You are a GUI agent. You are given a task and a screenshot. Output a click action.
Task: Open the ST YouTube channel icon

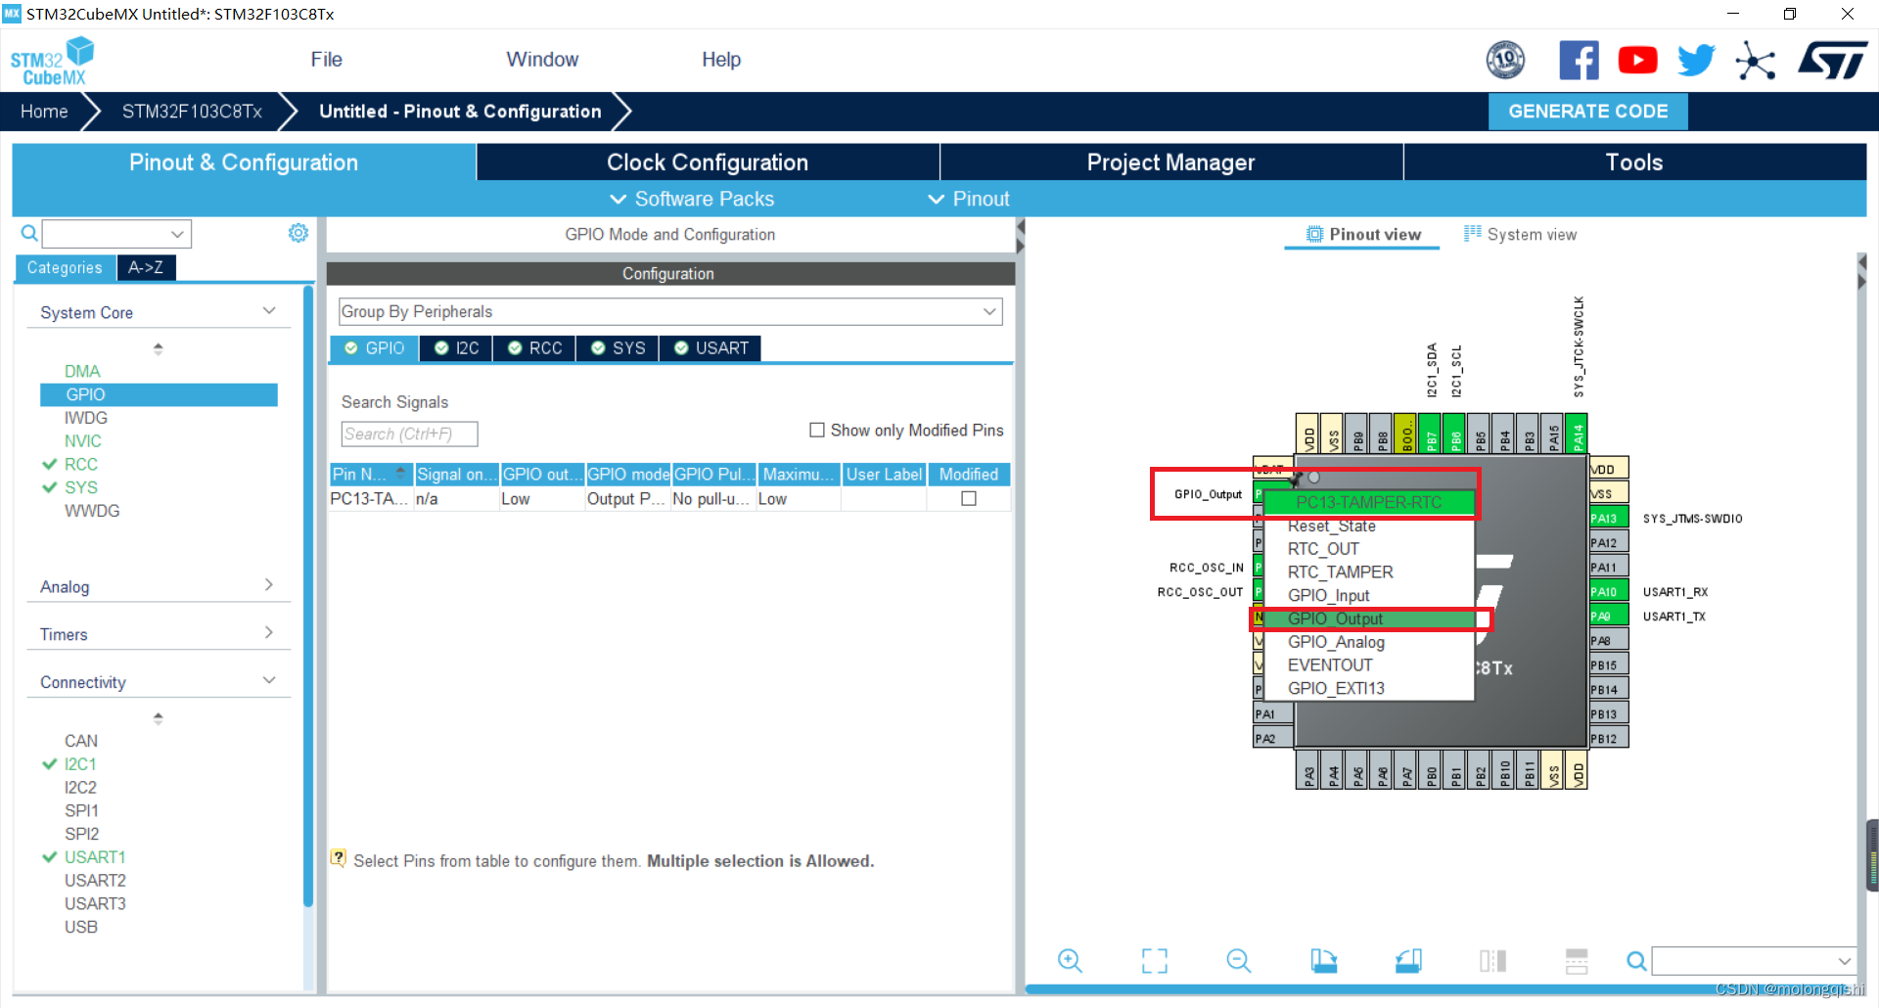1637,61
